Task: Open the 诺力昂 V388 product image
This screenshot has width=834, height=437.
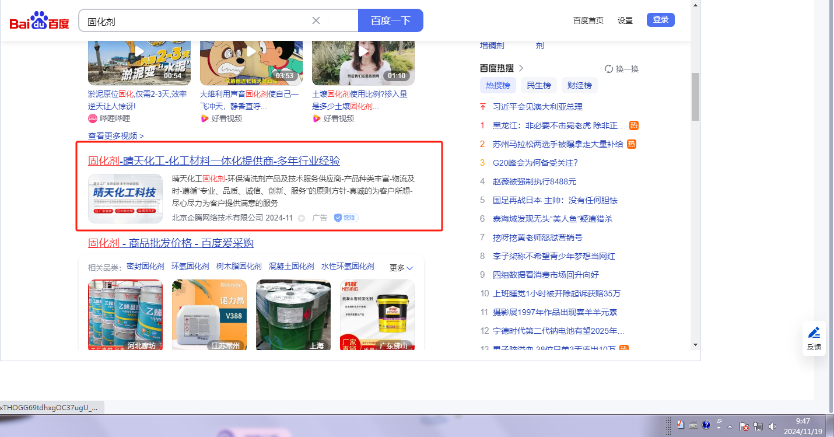Action: point(209,315)
